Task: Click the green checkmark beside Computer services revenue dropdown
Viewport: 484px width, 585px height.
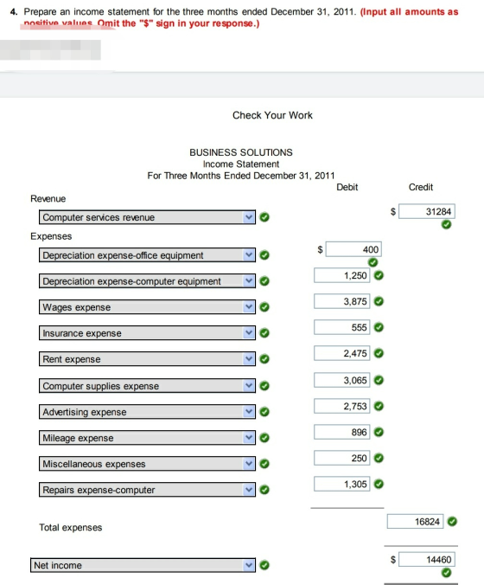Action: point(264,217)
